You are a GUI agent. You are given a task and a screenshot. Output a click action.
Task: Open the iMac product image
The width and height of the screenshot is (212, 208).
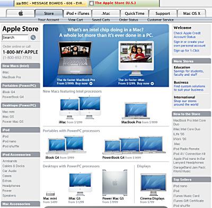coord(80,107)
